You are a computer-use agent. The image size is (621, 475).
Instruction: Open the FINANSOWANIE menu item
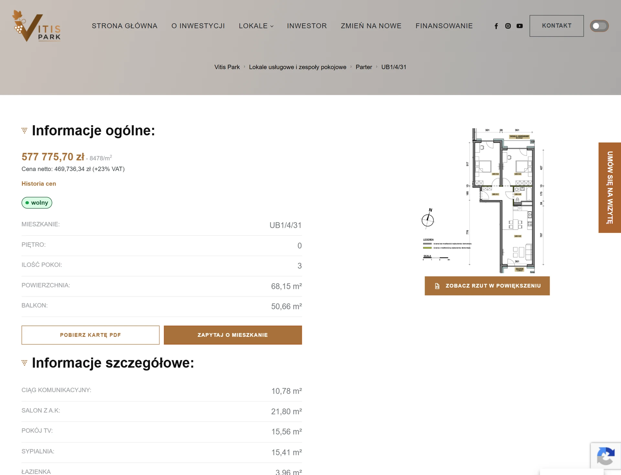tap(444, 26)
